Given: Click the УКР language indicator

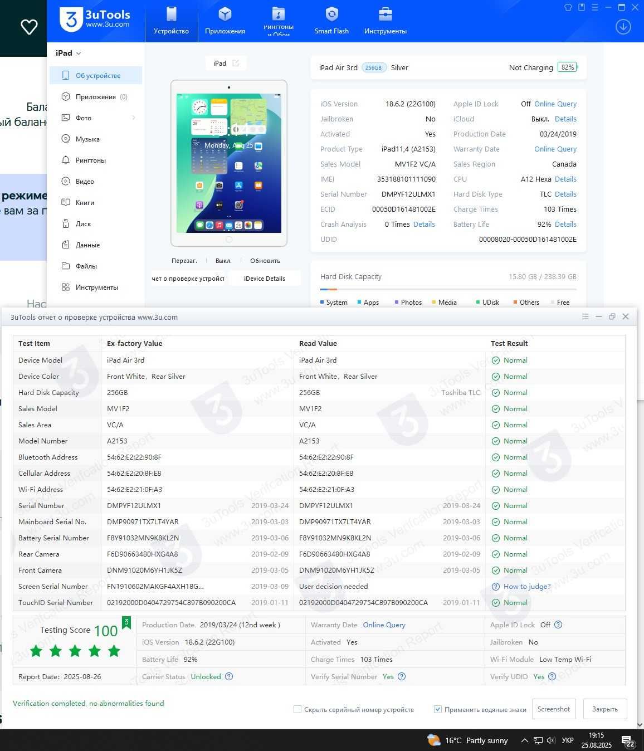Looking at the screenshot, I should coord(568,740).
